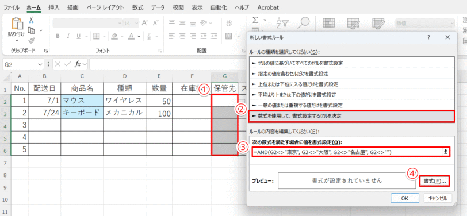This screenshot has height=216, width=467.
Task: Open the font size 14 dropdown
Action: point(137,23)
